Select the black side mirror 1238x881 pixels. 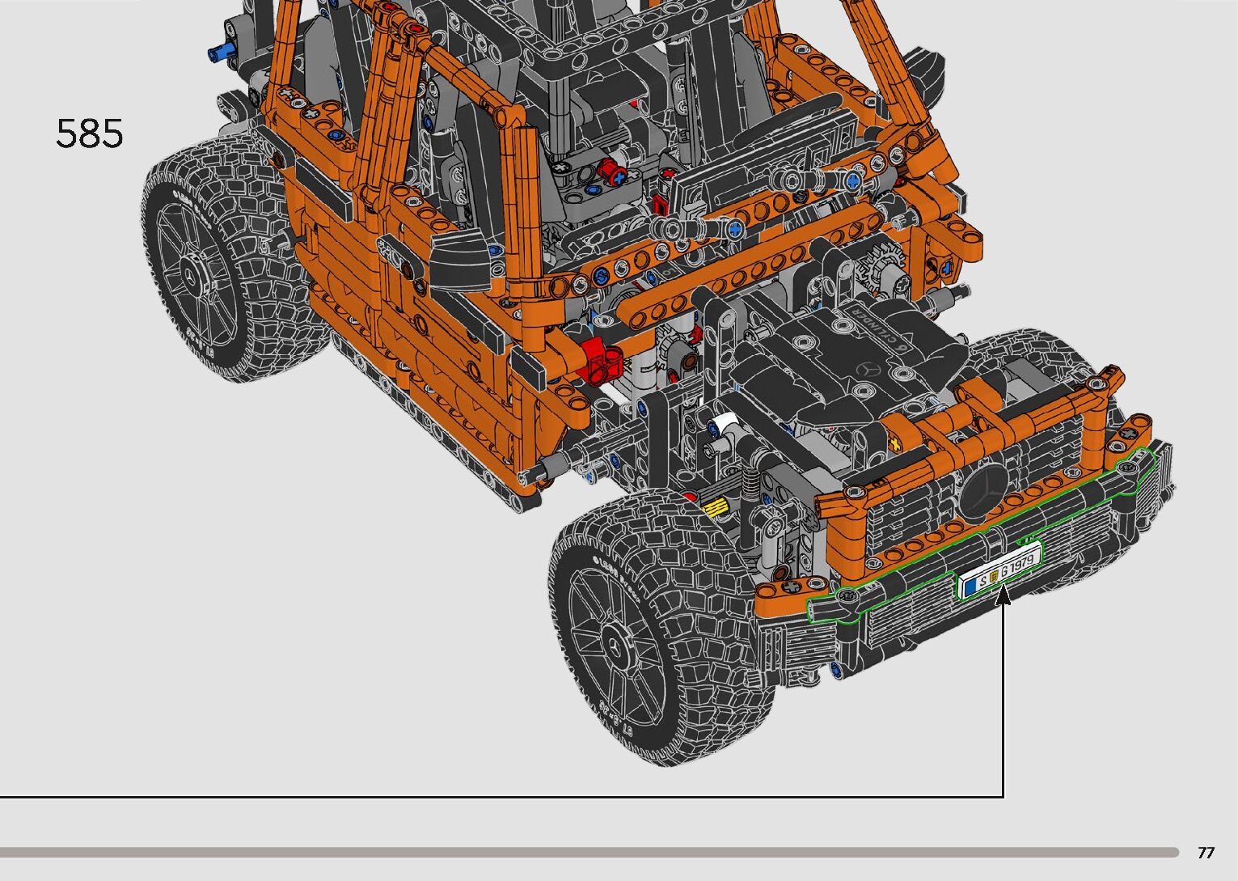pyautogui.click(x=461, y=261)
